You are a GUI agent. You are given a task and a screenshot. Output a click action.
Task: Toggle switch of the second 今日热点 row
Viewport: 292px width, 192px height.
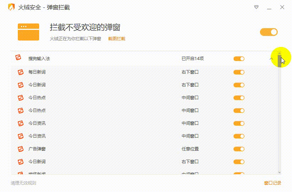(239, 111)
